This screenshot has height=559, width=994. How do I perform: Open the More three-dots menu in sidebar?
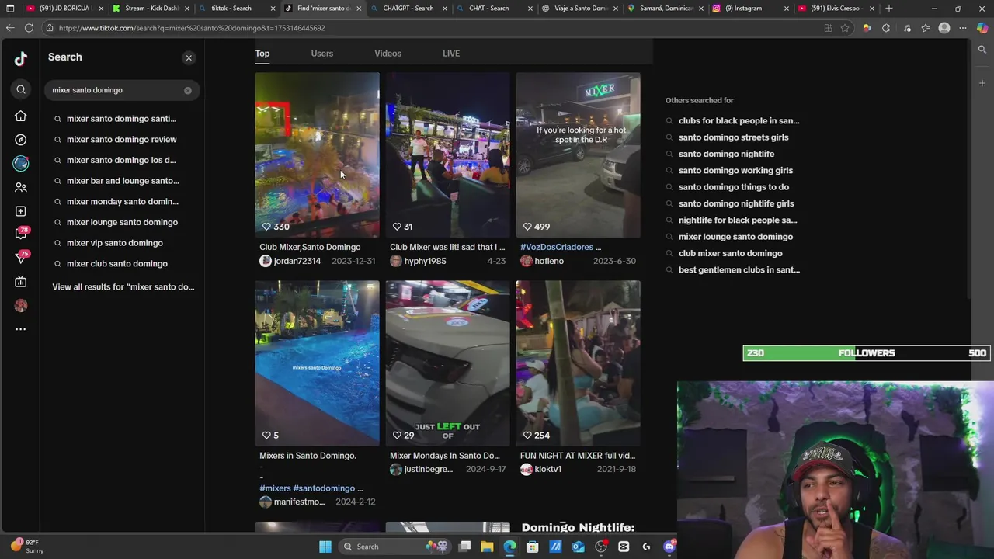coord(21,329)
